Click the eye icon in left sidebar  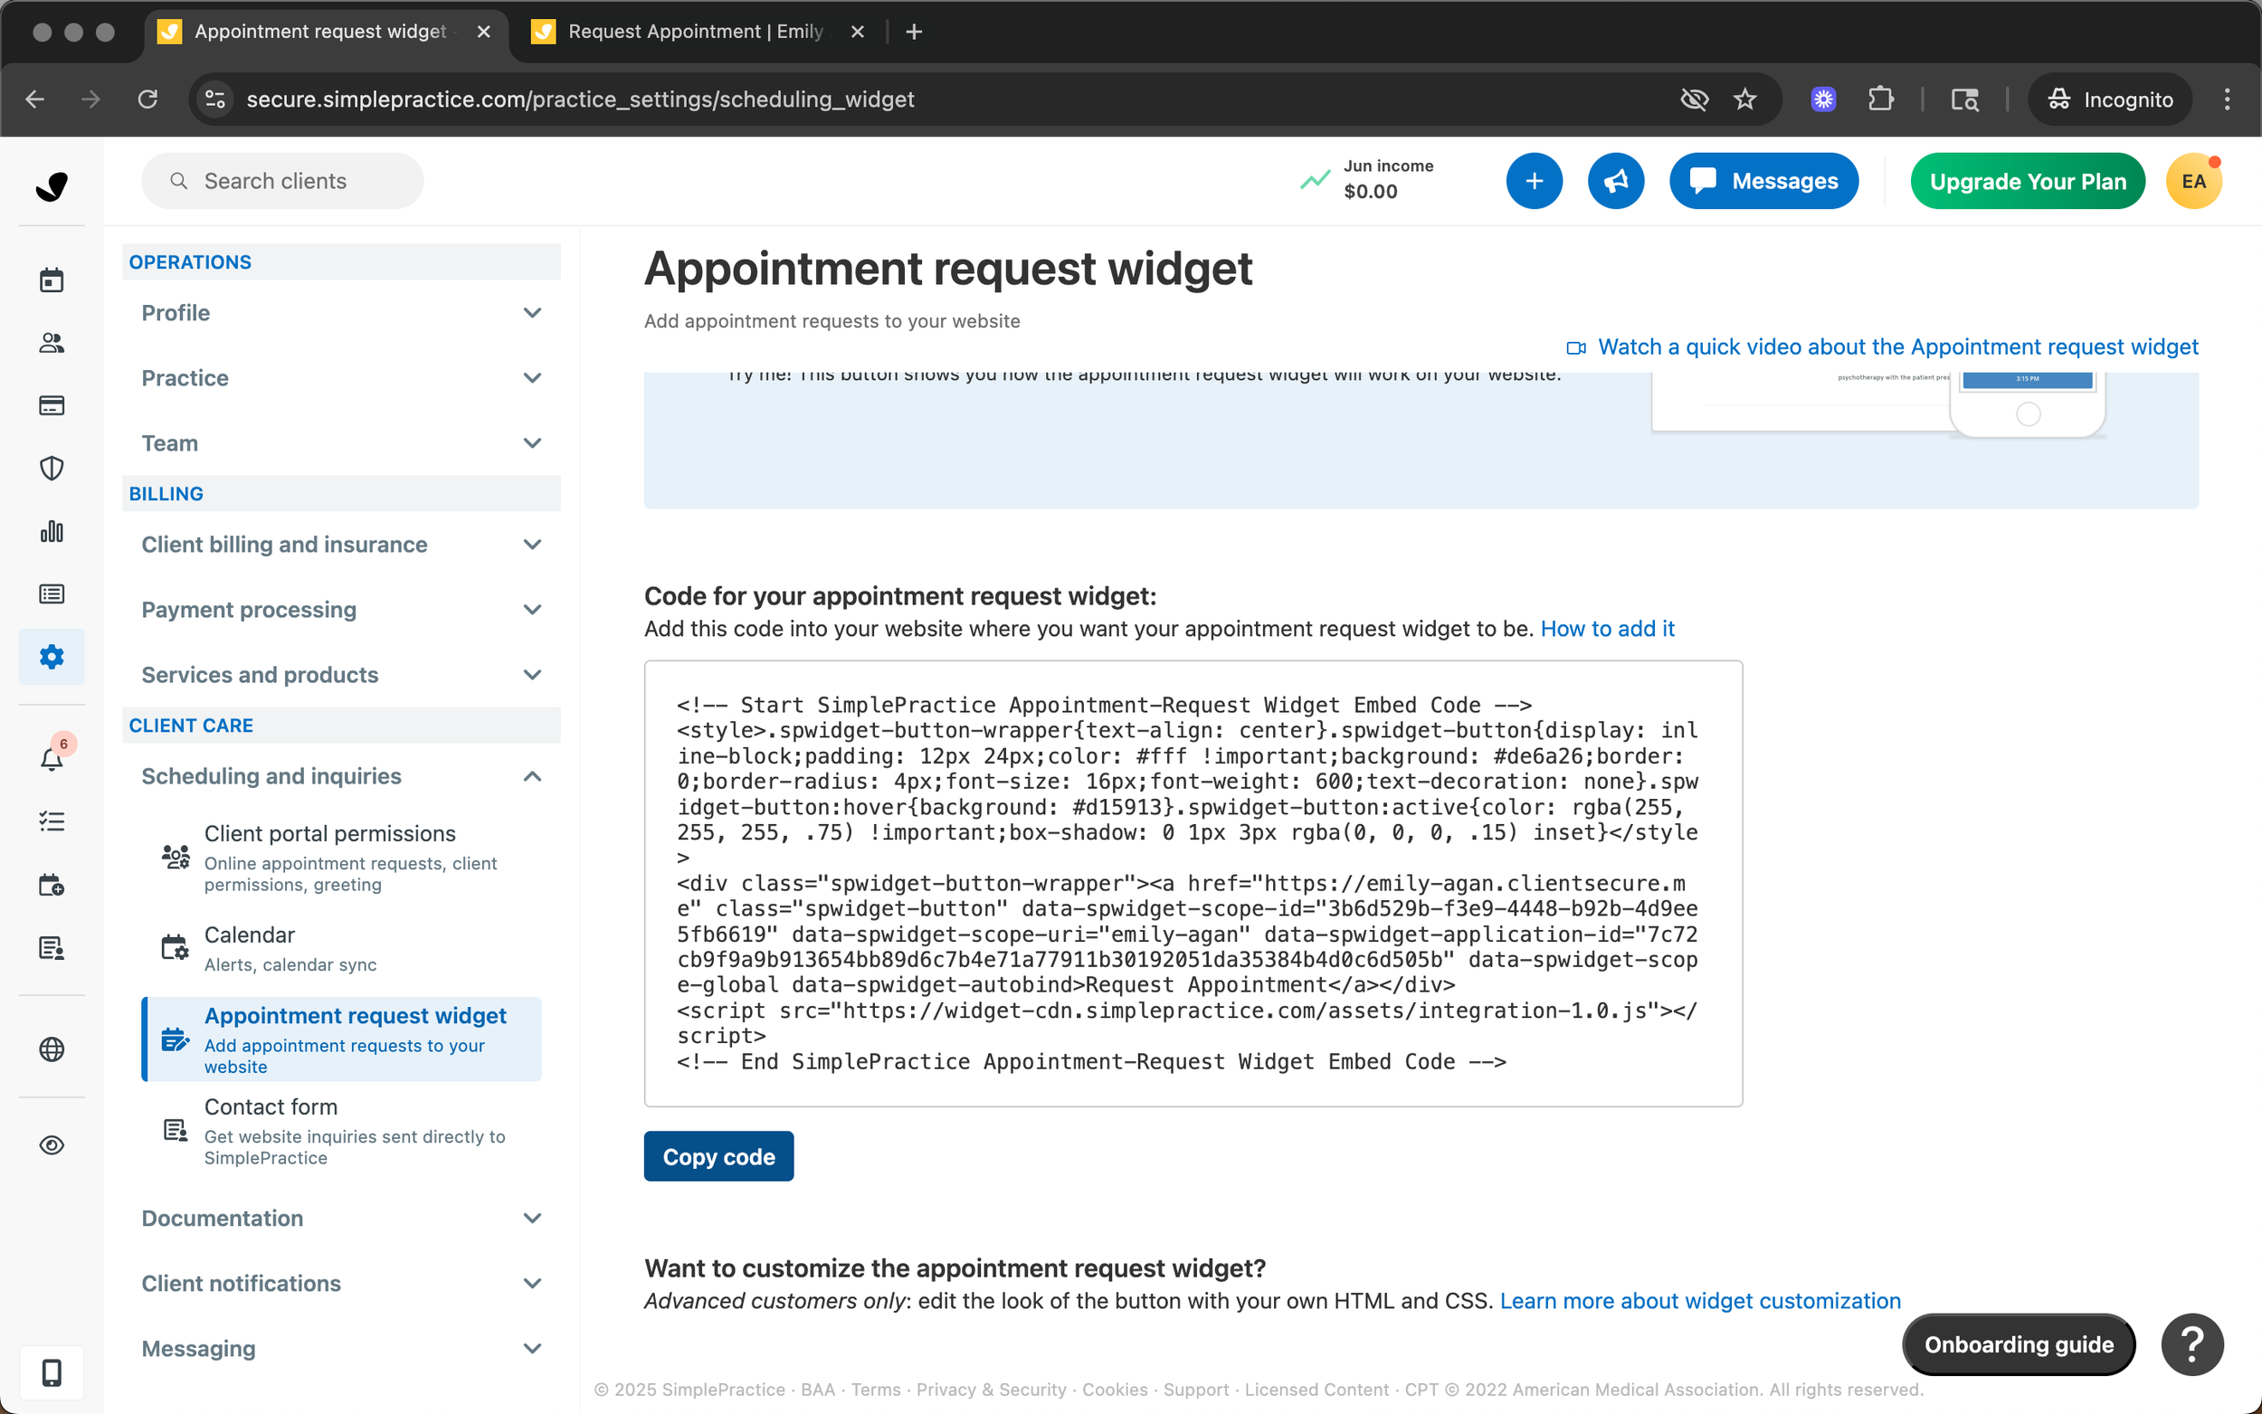[x=52, y=1144]
